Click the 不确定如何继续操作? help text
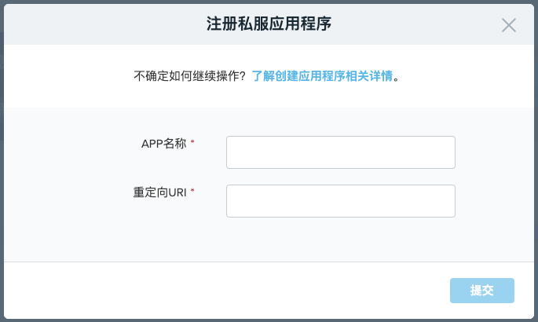Screen dimensions: 538x322 pyautogui.click(x=191, y=77)
